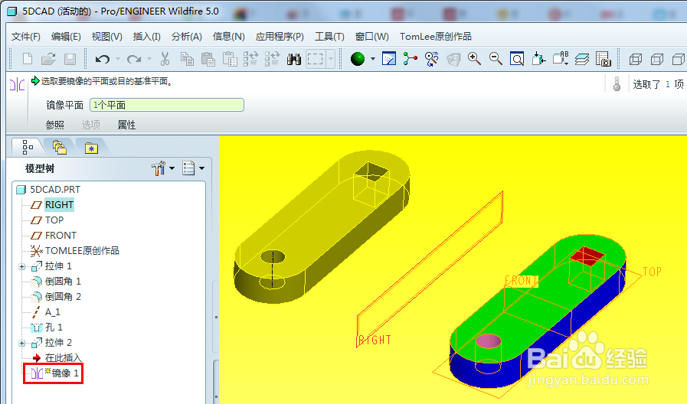This screenshot has width=687, height=404.
Task: Click the Zoom Out magnifier icon
Action: (x=496, y=59)
